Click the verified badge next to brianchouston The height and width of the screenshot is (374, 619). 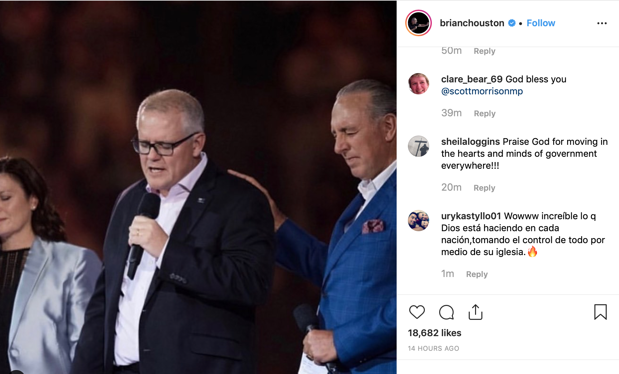pos(512,23)
